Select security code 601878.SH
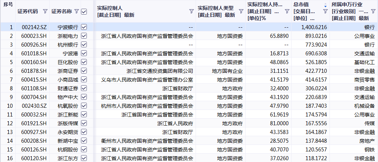The height and width of the screenshot is (162, 378). 34,71
